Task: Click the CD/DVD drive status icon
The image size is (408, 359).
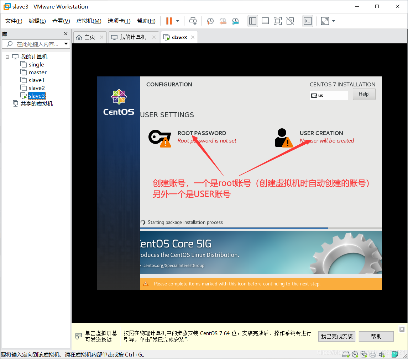Action: pyautogui.click(x=355, y=354)
